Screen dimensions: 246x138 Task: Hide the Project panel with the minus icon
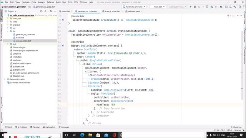[55, 11]
